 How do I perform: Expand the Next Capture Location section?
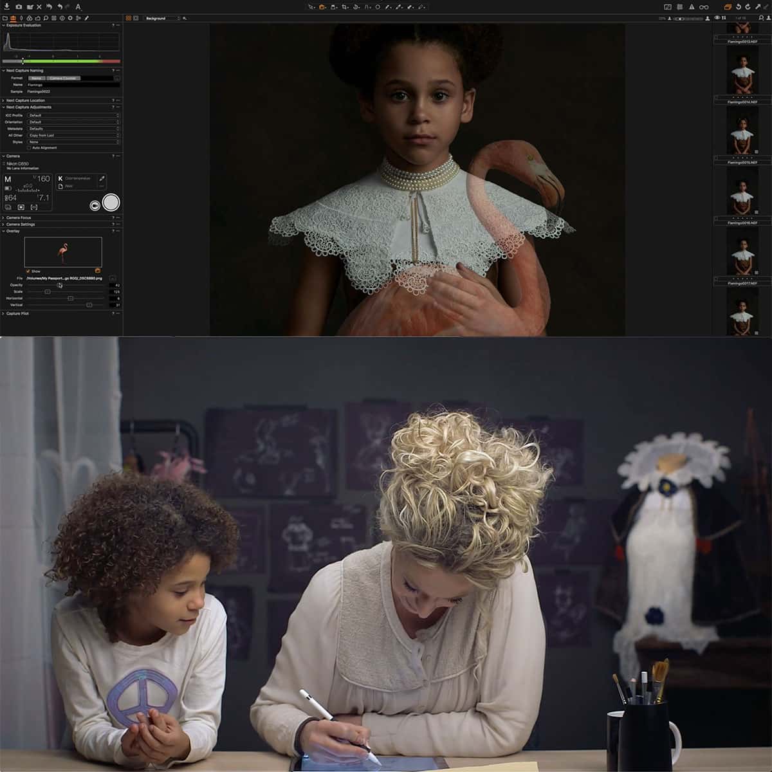tap(26, 100)
